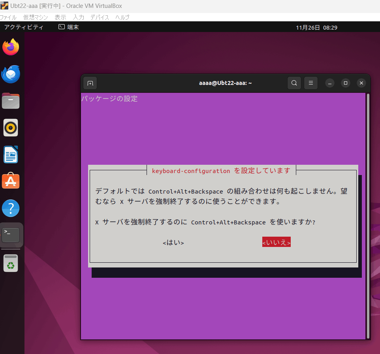
Task: Click the keyboard-configuration を設定しています title
Action: pyautogui.click(x=221, y=171)
